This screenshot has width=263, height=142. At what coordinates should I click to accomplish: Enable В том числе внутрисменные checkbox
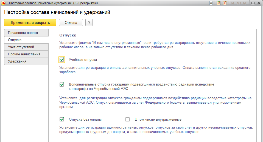coord(127,120)
